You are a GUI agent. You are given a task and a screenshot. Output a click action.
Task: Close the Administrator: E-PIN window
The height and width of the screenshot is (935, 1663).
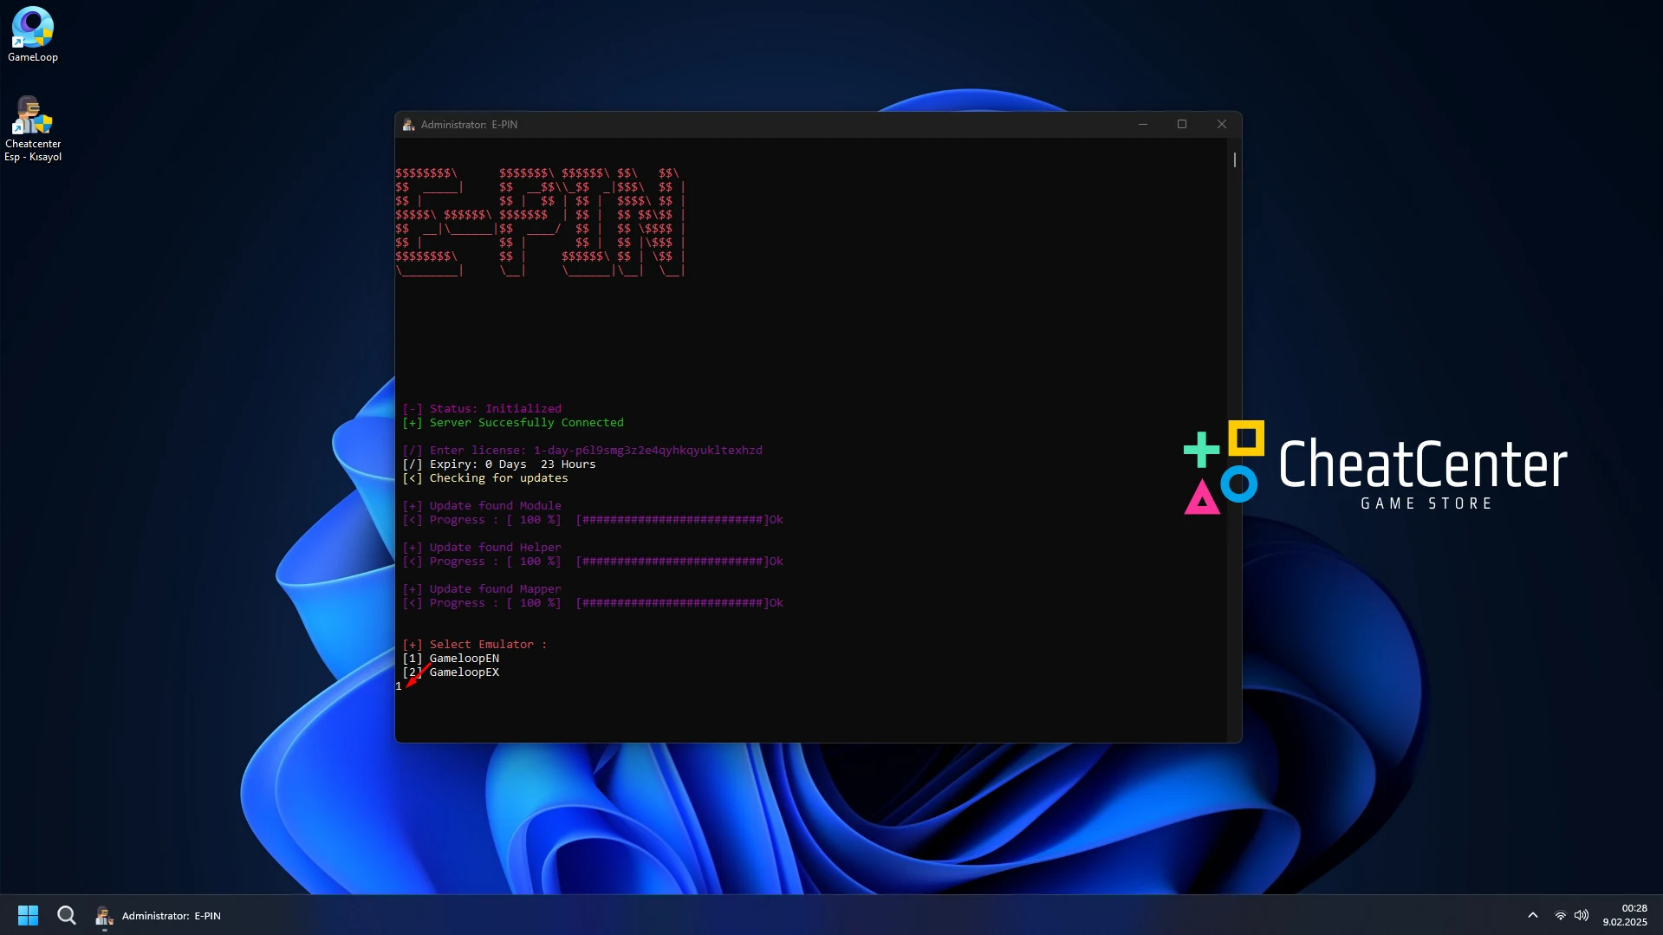pos(1222,125)
